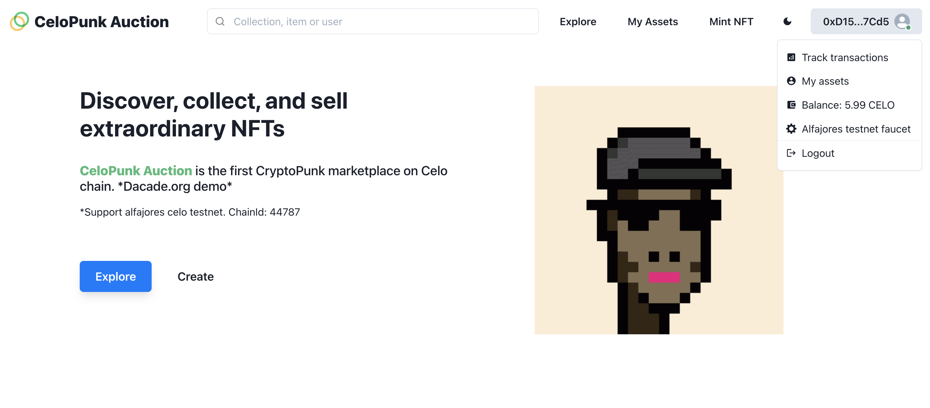Toggle dark mode with the moon icon

(x=787, y=22)
